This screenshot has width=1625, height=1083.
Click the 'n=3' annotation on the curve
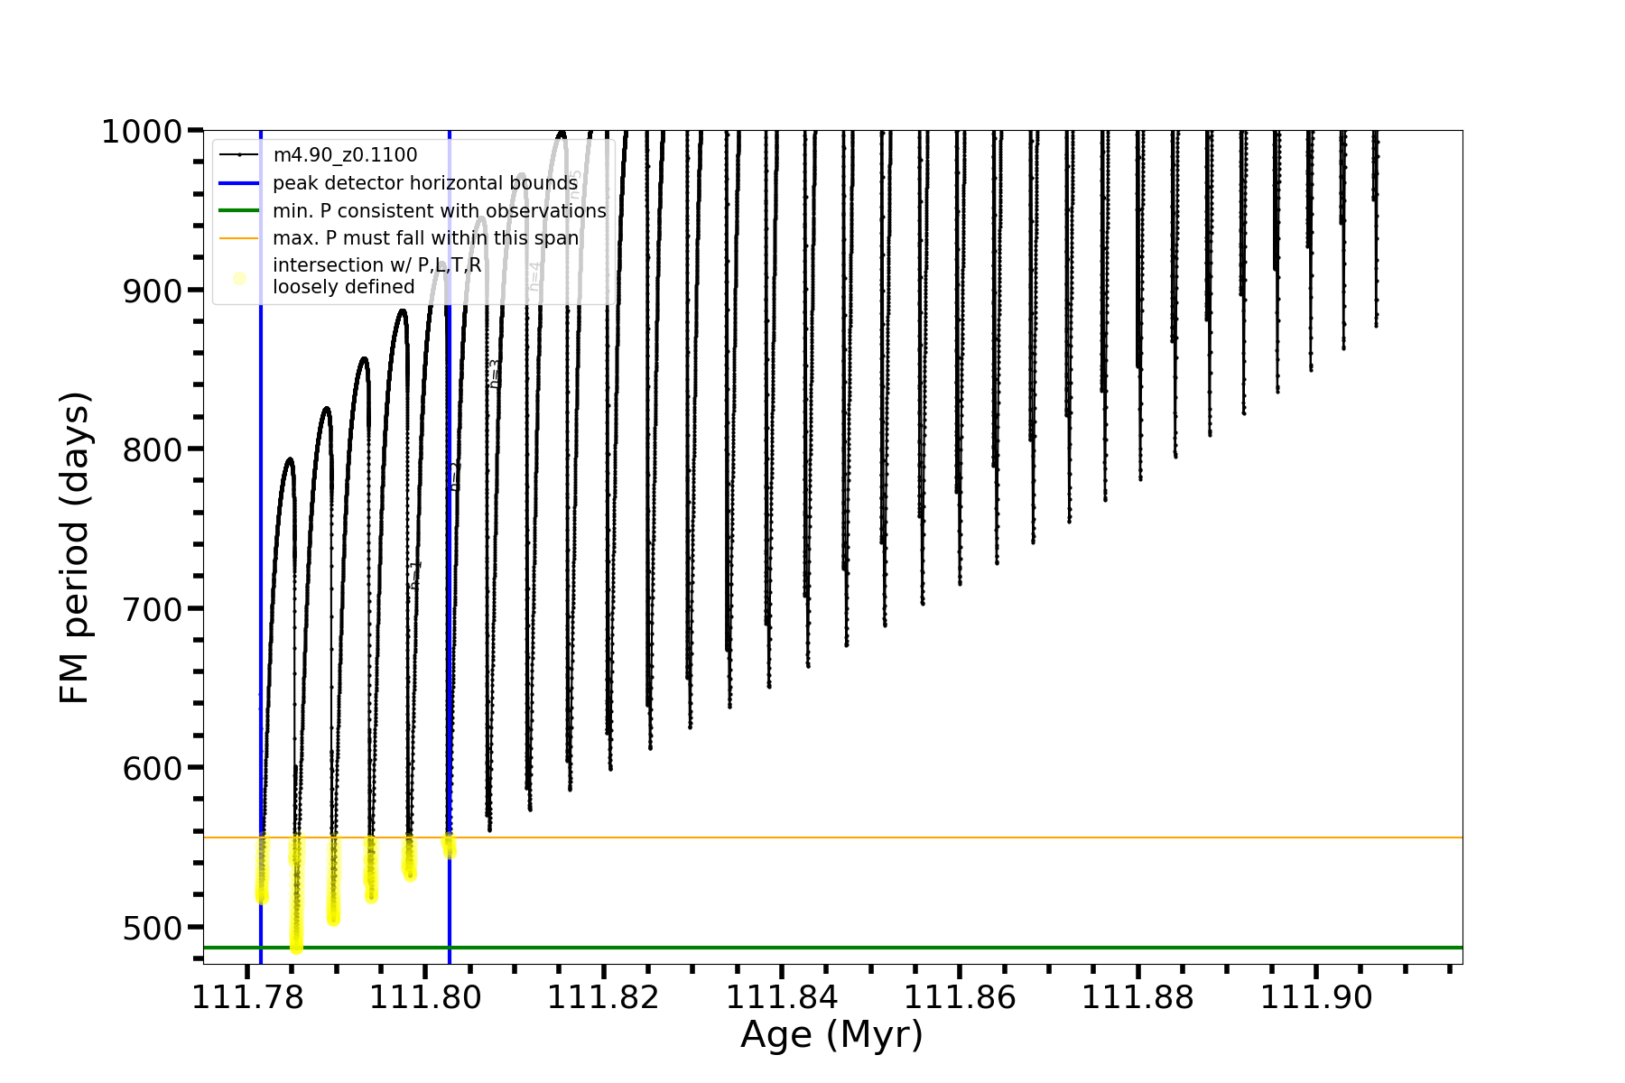[494, 374]
